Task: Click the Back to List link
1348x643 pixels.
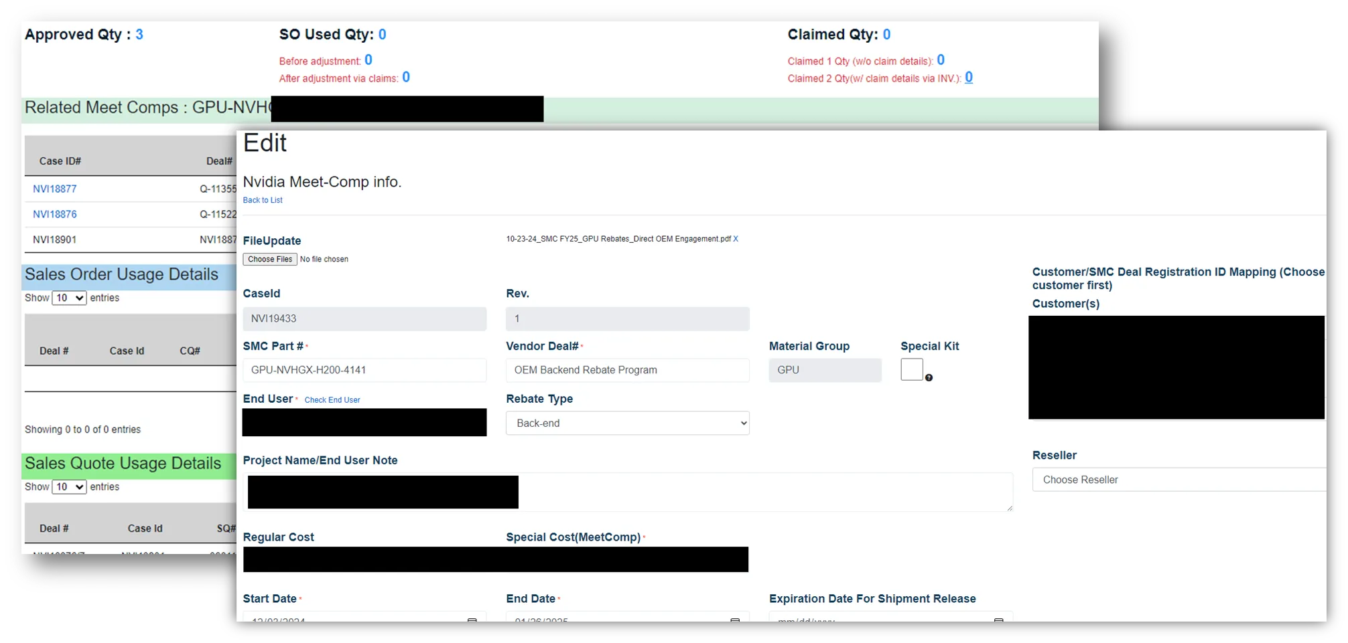Action: click(263, 200)
